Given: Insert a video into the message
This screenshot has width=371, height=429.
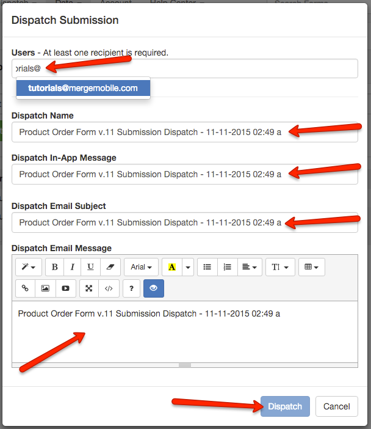Looking at the screenshot, I should coord(65,288).
